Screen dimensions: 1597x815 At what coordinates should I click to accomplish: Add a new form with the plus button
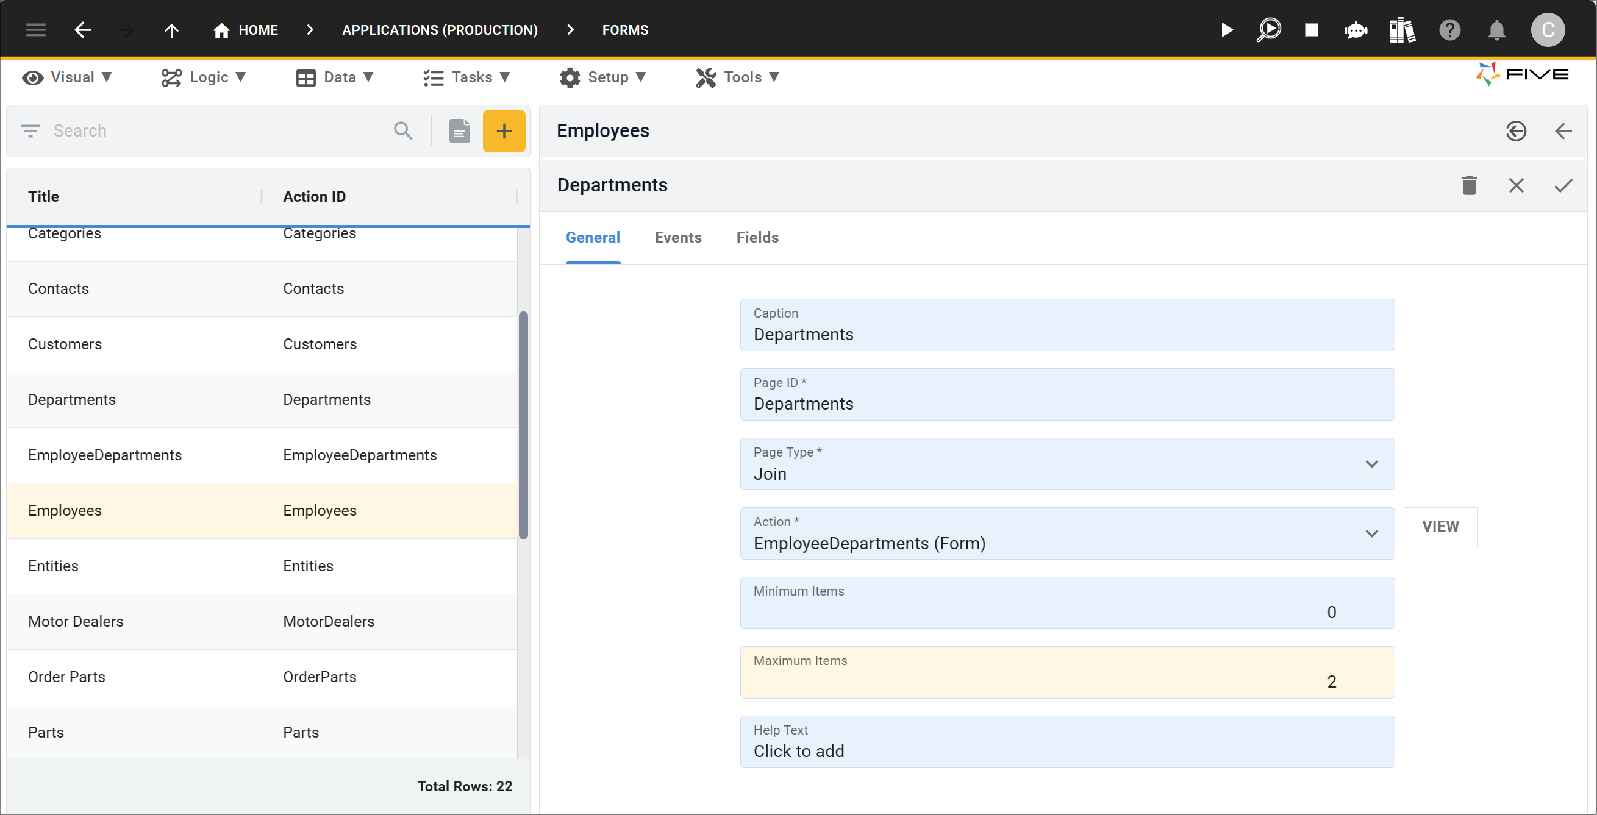point(504,131)
